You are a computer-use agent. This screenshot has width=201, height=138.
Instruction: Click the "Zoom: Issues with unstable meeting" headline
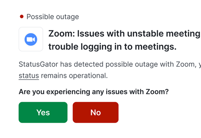(124, 34)
